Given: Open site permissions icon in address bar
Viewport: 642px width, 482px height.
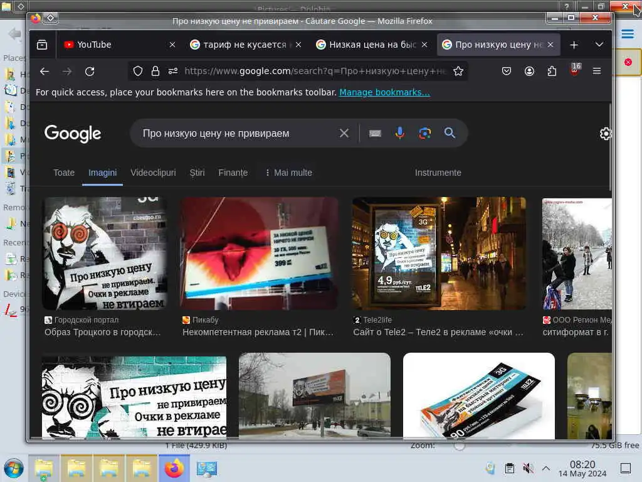Looking at the screenshot, I should (x=173, y=72).
